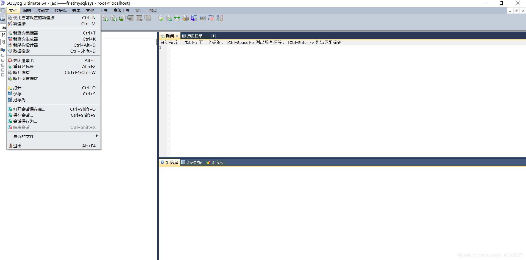Click the blue card with clock icon
Viewport: 526px width, 260px height.
click(203, 18)
